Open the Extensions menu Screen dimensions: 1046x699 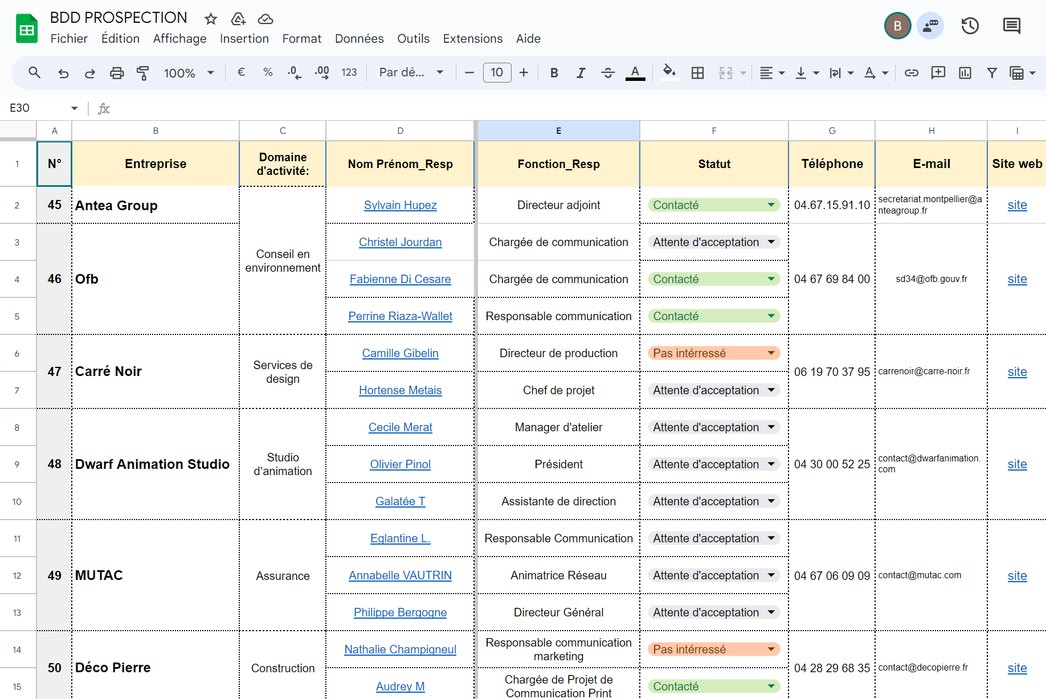coord(473,39)
